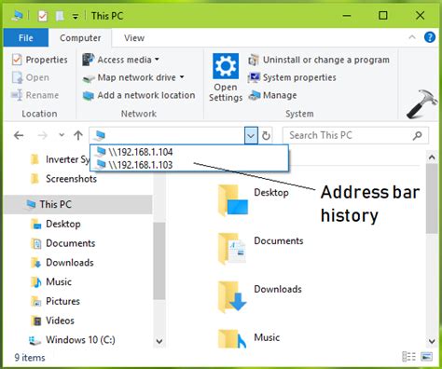Click the Search This PC box
Viewport: 442px width, 369px height.
pos(355,135)
